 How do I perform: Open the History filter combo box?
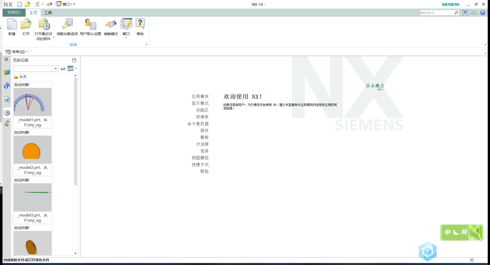[36, 68]
